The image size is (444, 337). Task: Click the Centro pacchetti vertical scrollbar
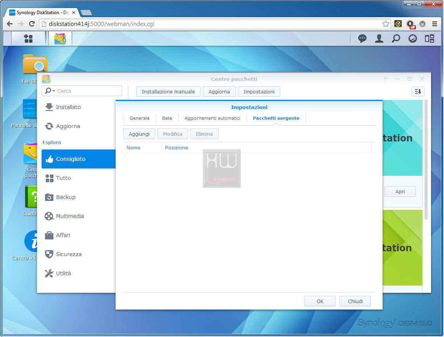426,160
